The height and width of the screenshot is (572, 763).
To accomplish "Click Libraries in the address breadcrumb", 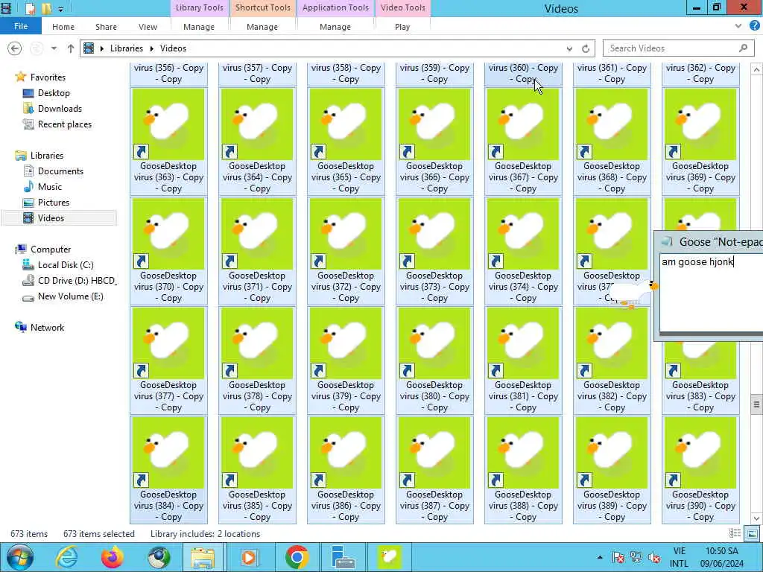I will [127, 48].
